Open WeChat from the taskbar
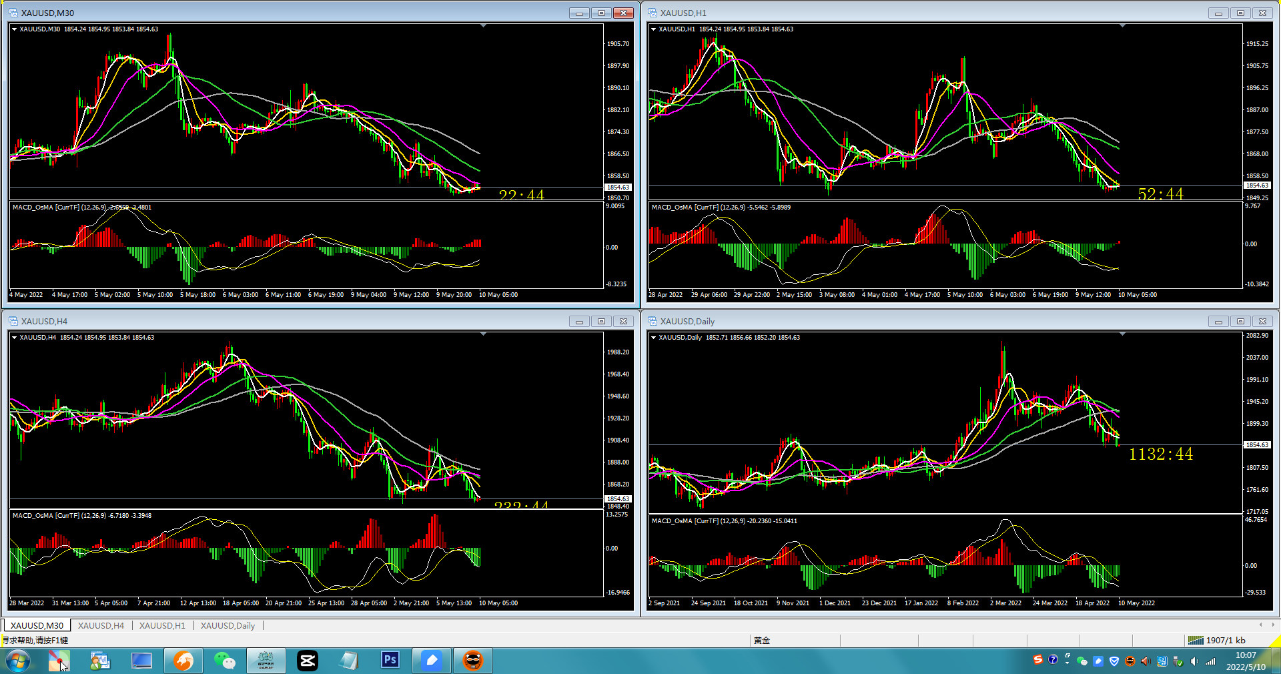Image resolution: width=1281 pixels, height=674 pixels. click(225, 661)
